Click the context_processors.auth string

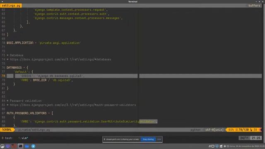[70, 14]
